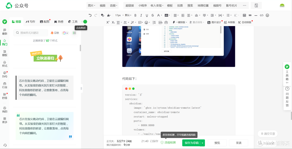
Task: Open the 投票 menu item
Action: [x=180, y=6]
